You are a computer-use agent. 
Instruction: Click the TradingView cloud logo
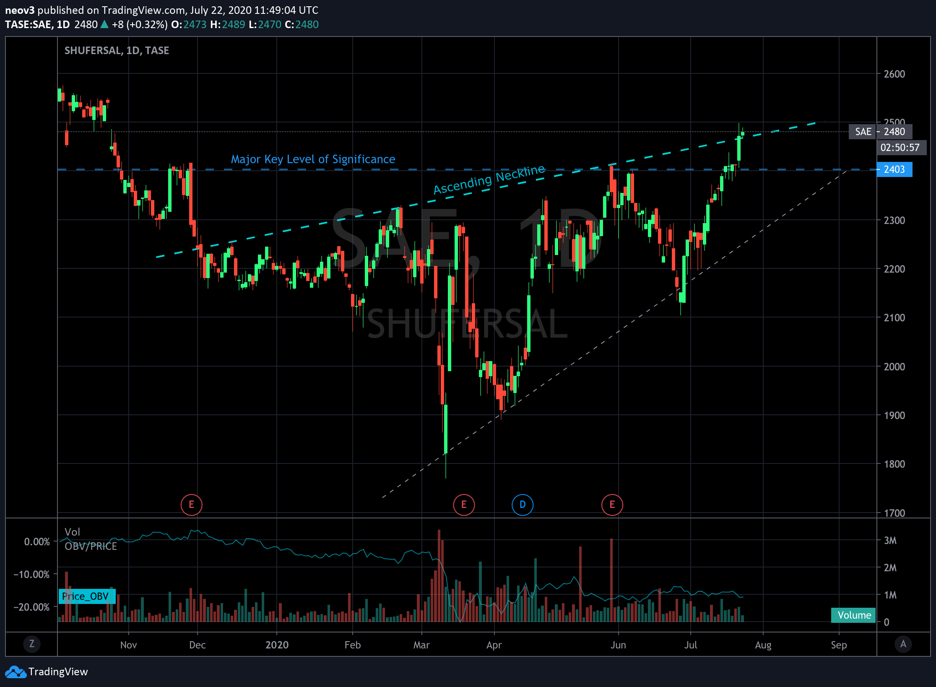tap(16, 672)
